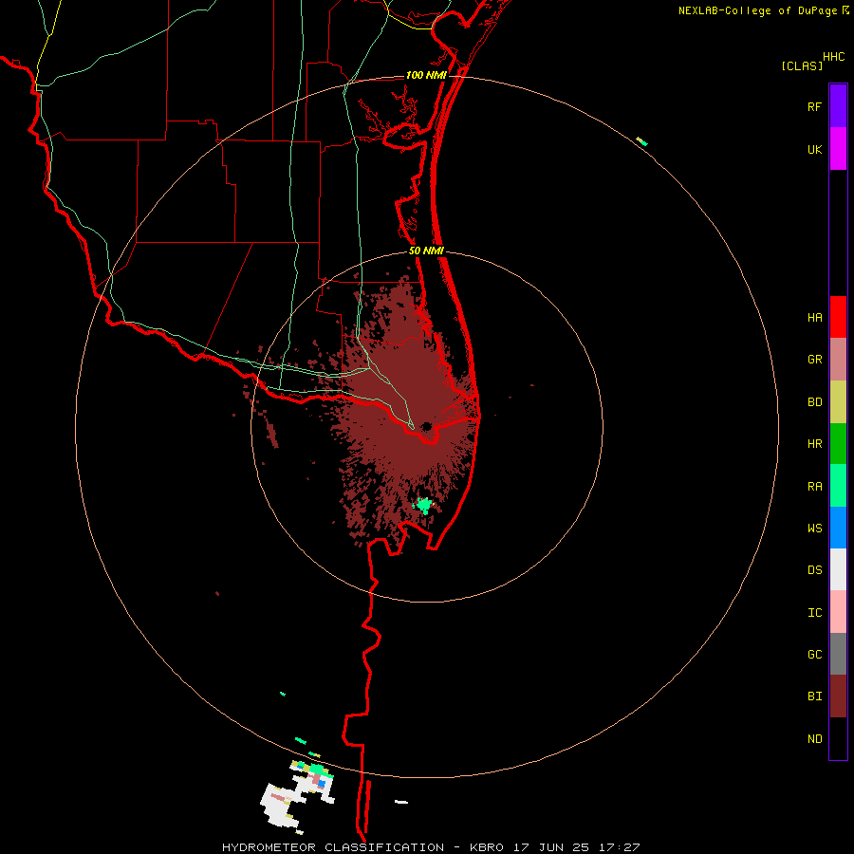Click the 100 NMI range ring label

pos(426,75)
